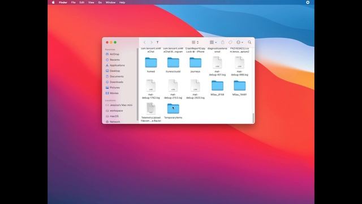This screenshot has height=204, width=362.
Task: Open the journeys folder
Action: (195, 63)
